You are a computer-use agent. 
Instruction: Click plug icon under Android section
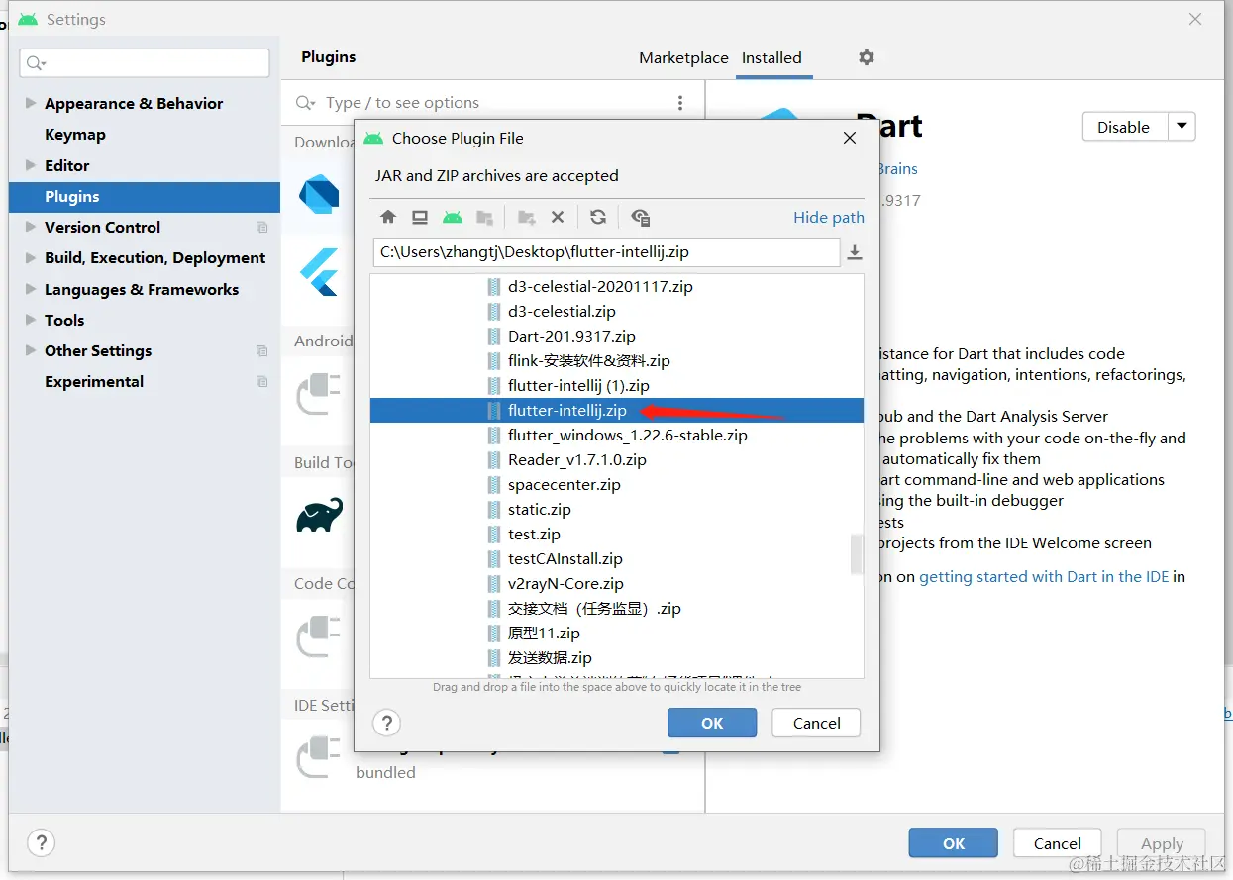pyautogui.click(x=319, y=393)
